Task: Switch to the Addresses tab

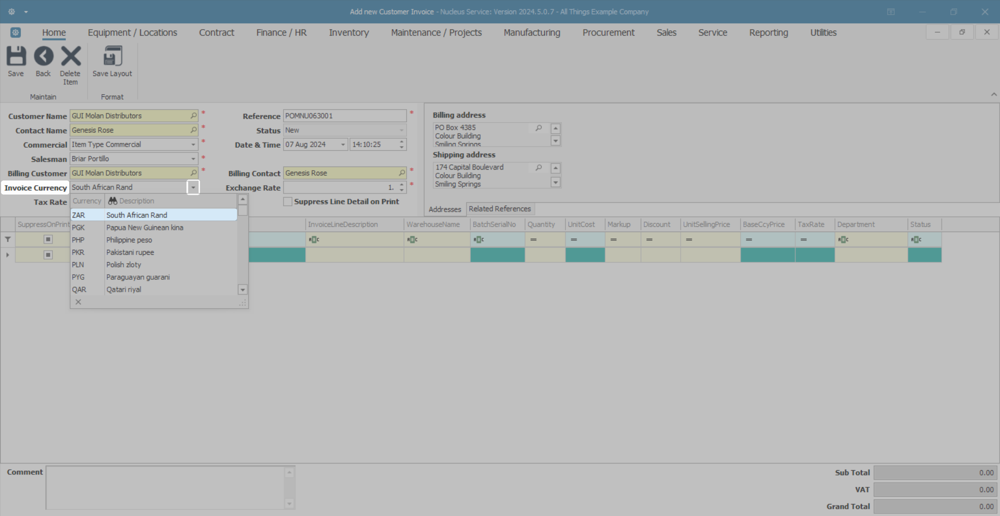Action: (x=445, y=209)
